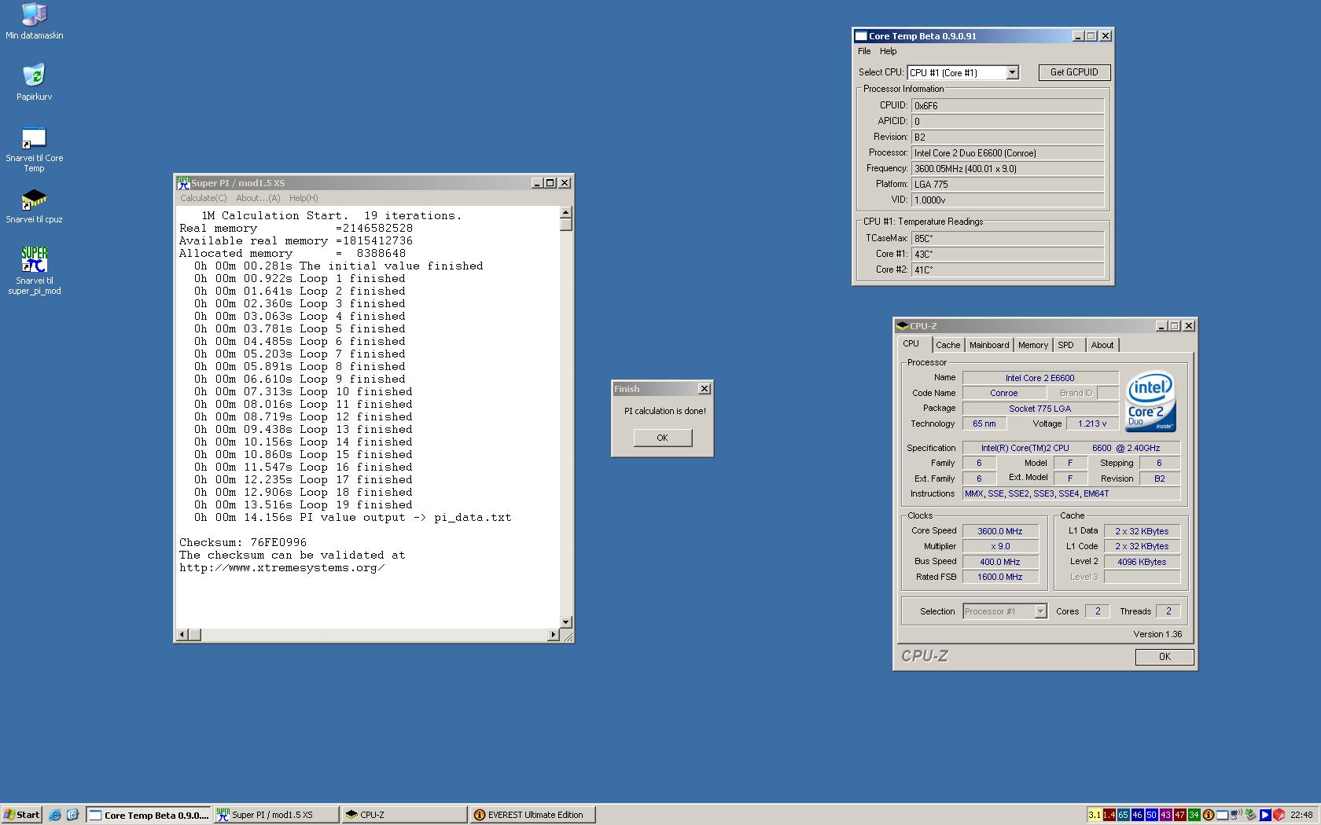Click the Checksum: 76FE0996 line
This screenshot has width=1321, height=825.
(x=243, y=543)
